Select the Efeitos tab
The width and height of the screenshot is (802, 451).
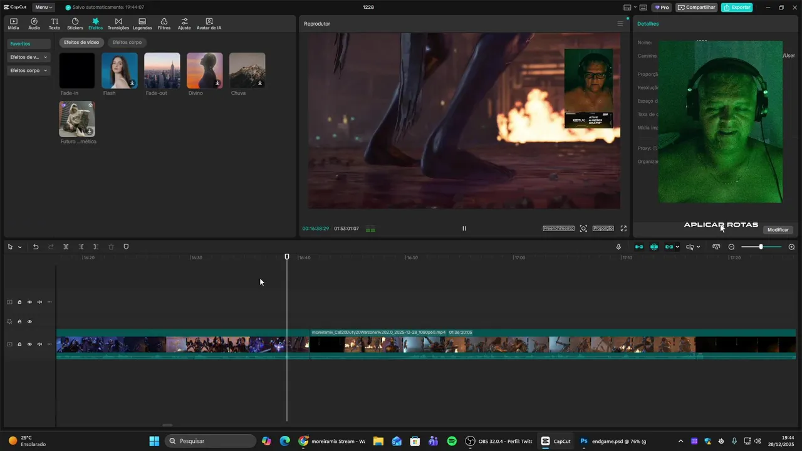[x=95, y=24]
